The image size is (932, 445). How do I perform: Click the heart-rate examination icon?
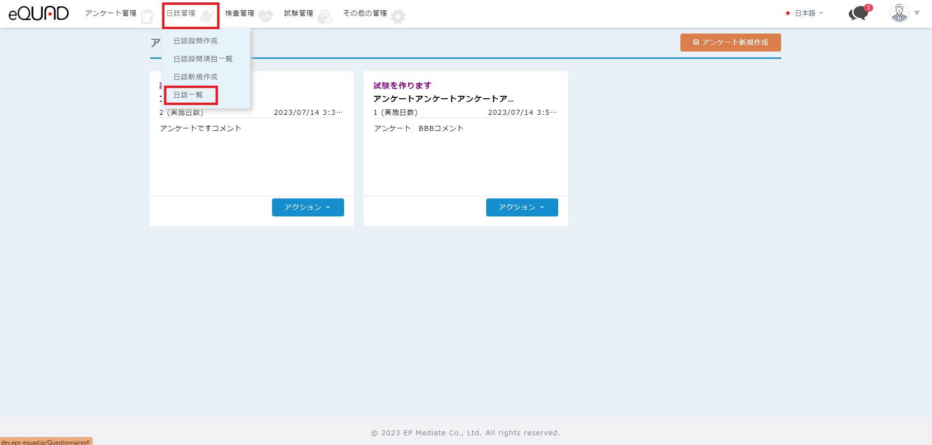[x=266, y=17]
